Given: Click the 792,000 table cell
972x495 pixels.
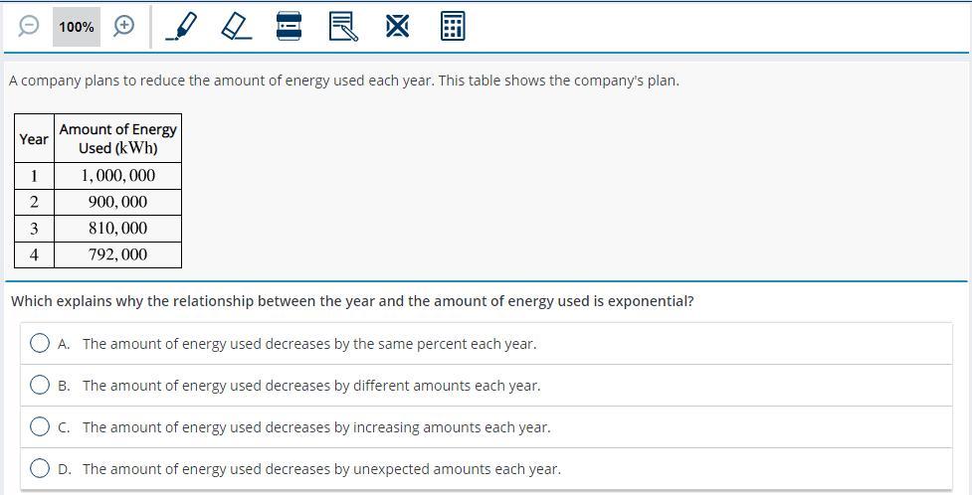Looking at the screenshot, I should click(x=117, y=254).
